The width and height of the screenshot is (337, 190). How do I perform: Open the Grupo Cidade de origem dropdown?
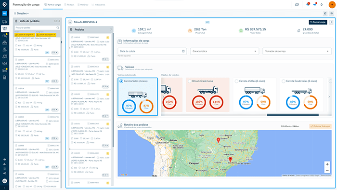tap(24, 35)
